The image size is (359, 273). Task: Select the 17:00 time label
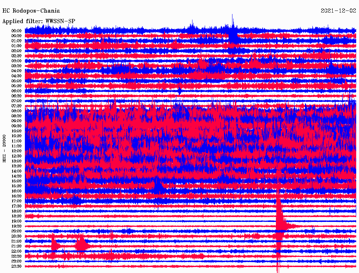coord(16,201)
